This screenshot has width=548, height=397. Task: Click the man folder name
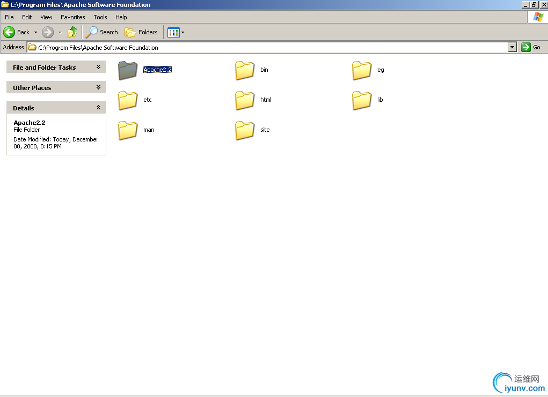pyautogui.click(x=149, y=130)
